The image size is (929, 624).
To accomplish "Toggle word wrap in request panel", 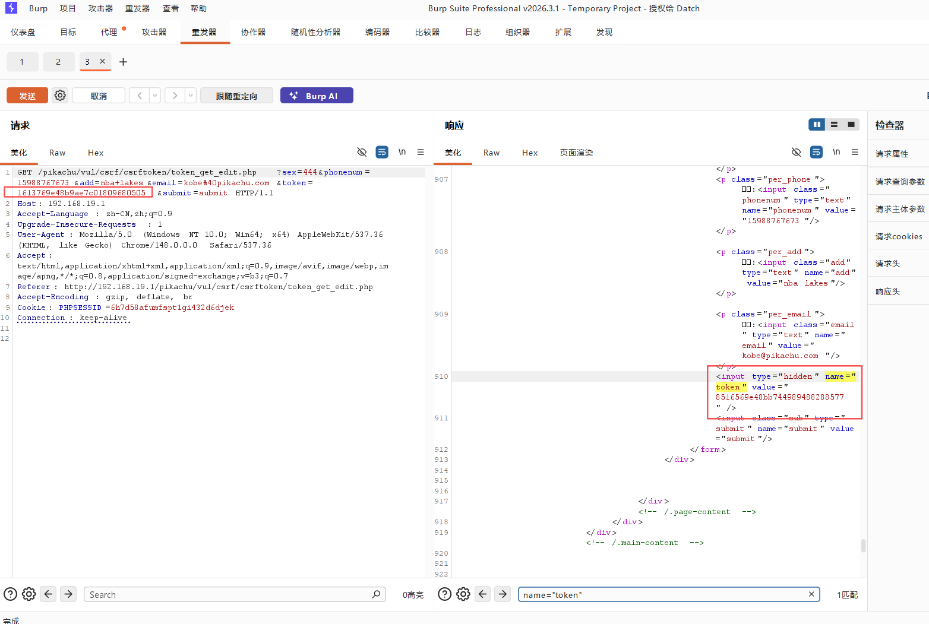I will (382, 152).
